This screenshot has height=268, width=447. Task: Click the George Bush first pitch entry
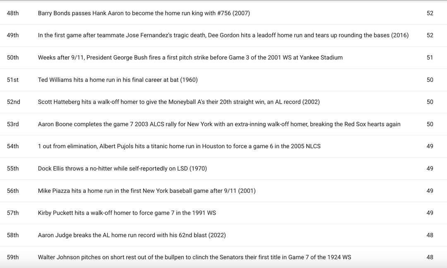[x=190, y=58]
